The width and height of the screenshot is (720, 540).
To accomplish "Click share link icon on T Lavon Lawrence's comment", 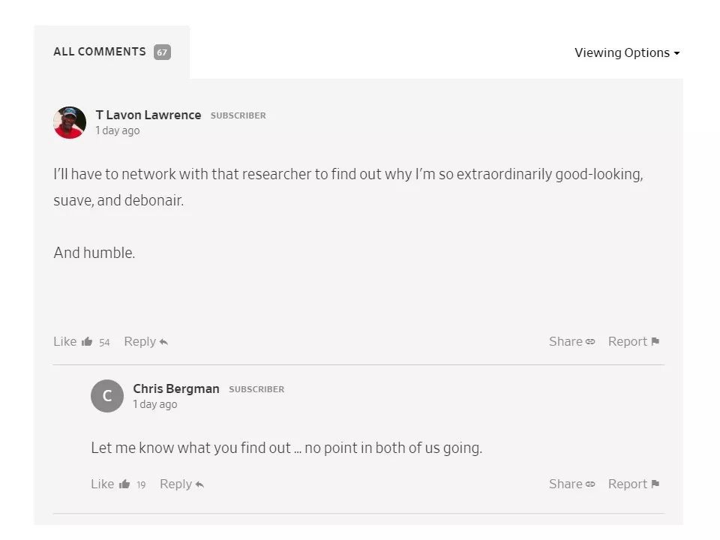I will [x=590, y=342].
